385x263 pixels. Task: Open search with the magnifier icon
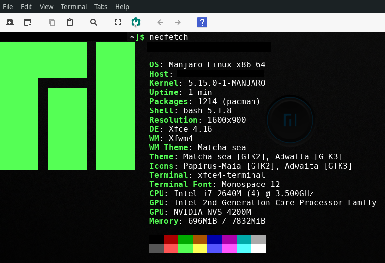[94, 22]
